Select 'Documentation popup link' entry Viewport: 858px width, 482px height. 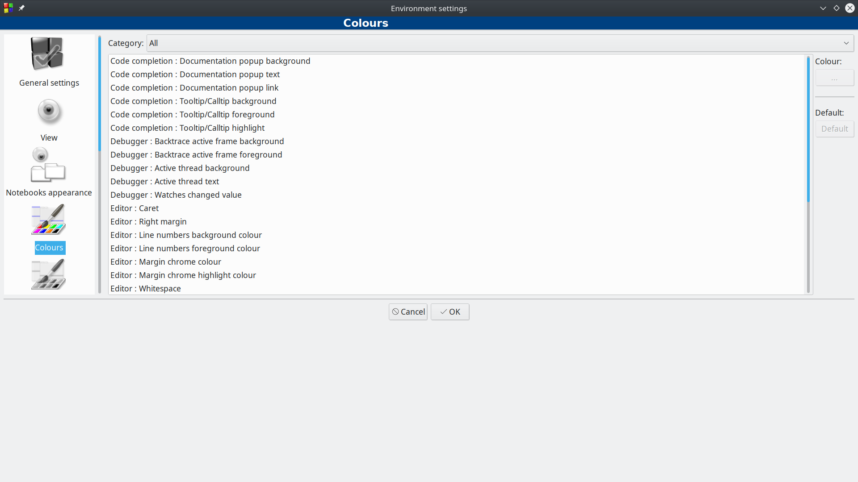point(456,88)
